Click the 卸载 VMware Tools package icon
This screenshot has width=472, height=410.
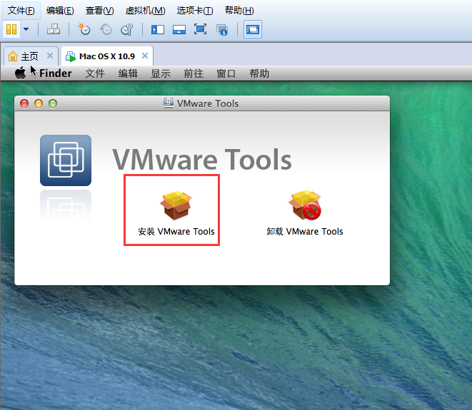pos(305,205)
